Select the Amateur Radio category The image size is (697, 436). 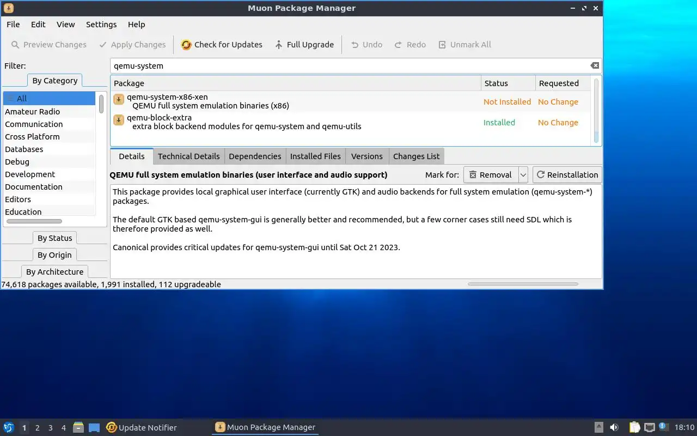[49, 111]
